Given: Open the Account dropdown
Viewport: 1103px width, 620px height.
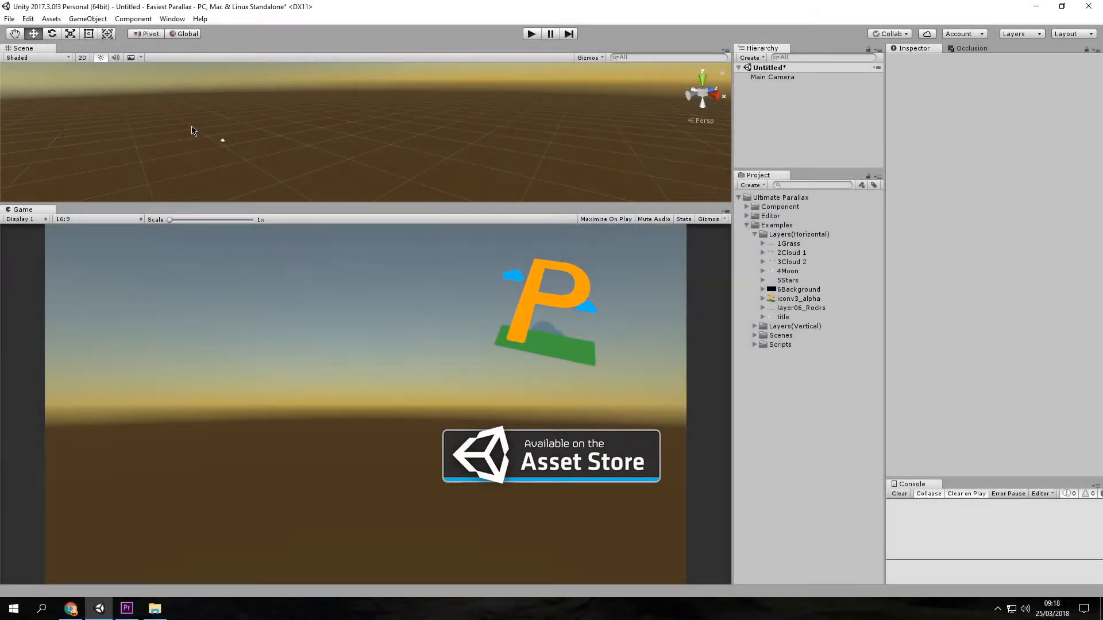Looking at the screenshot, I should [x=965, y=34].
